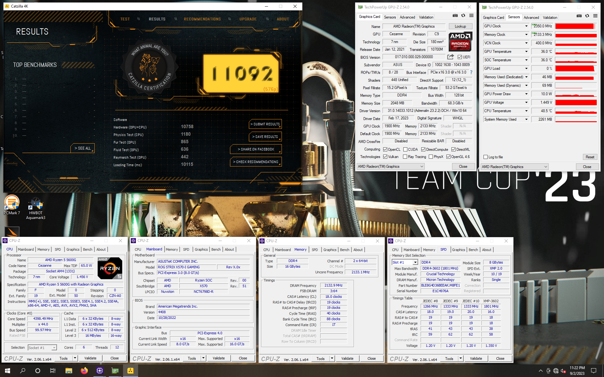Open the purple CPU-Z taskbar icon
Screen dimensions: 604x377
click(100, 371)
